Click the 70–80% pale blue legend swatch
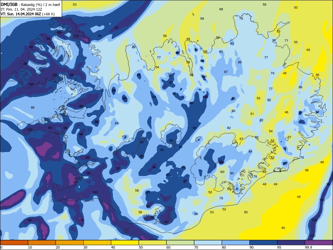 pyautogui.click(x=208, y=243)
